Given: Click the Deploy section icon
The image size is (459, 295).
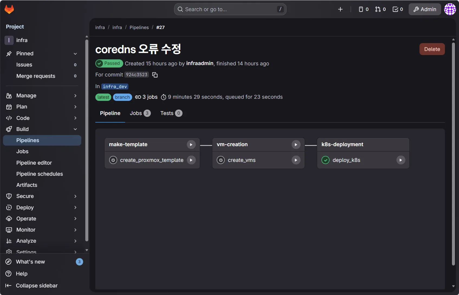Looking at the screenshot, I should (x=9, y=207).
